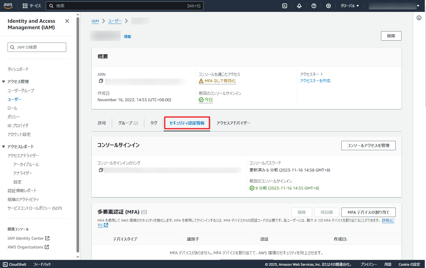Close the IAM navigation sidebar
Image resolution: width=426 pixels, height=268 pixels.
coord(67,21)
